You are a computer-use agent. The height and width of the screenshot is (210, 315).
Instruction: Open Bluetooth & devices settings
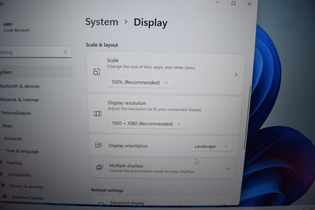tap(20, 86)
